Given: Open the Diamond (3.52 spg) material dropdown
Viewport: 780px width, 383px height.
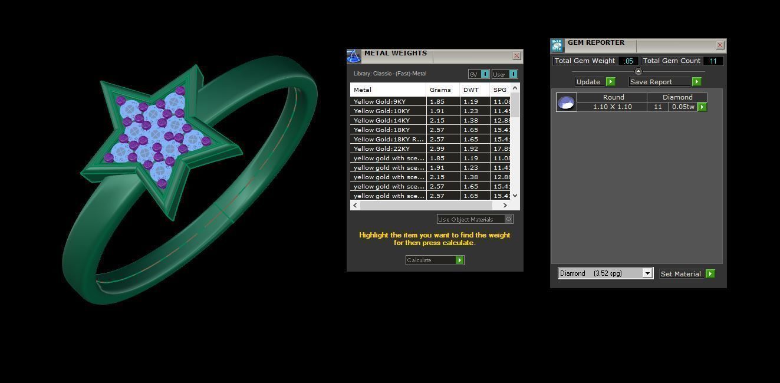Looking at the screenshot, I should pyautogui.click(x=647, y=273).
